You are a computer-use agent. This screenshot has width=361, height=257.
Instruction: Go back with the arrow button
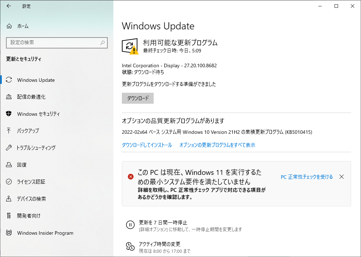coord(8,6)
